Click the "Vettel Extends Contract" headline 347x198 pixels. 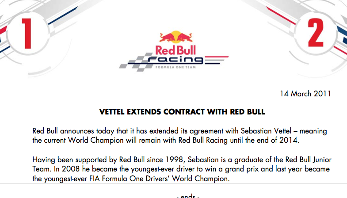(182, 112)
